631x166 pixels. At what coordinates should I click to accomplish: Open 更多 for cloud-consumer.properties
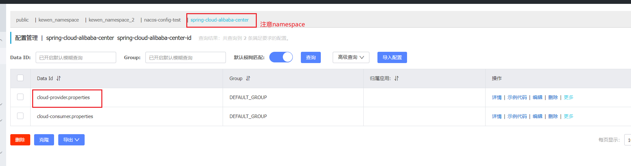tap(569, 116)
